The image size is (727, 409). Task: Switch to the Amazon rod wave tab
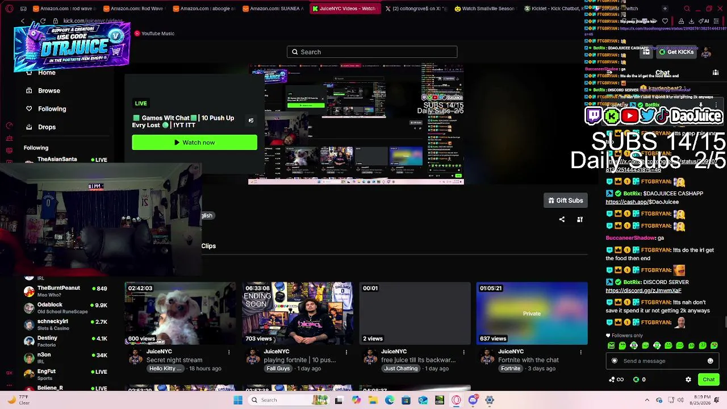(x=66, y=9)
